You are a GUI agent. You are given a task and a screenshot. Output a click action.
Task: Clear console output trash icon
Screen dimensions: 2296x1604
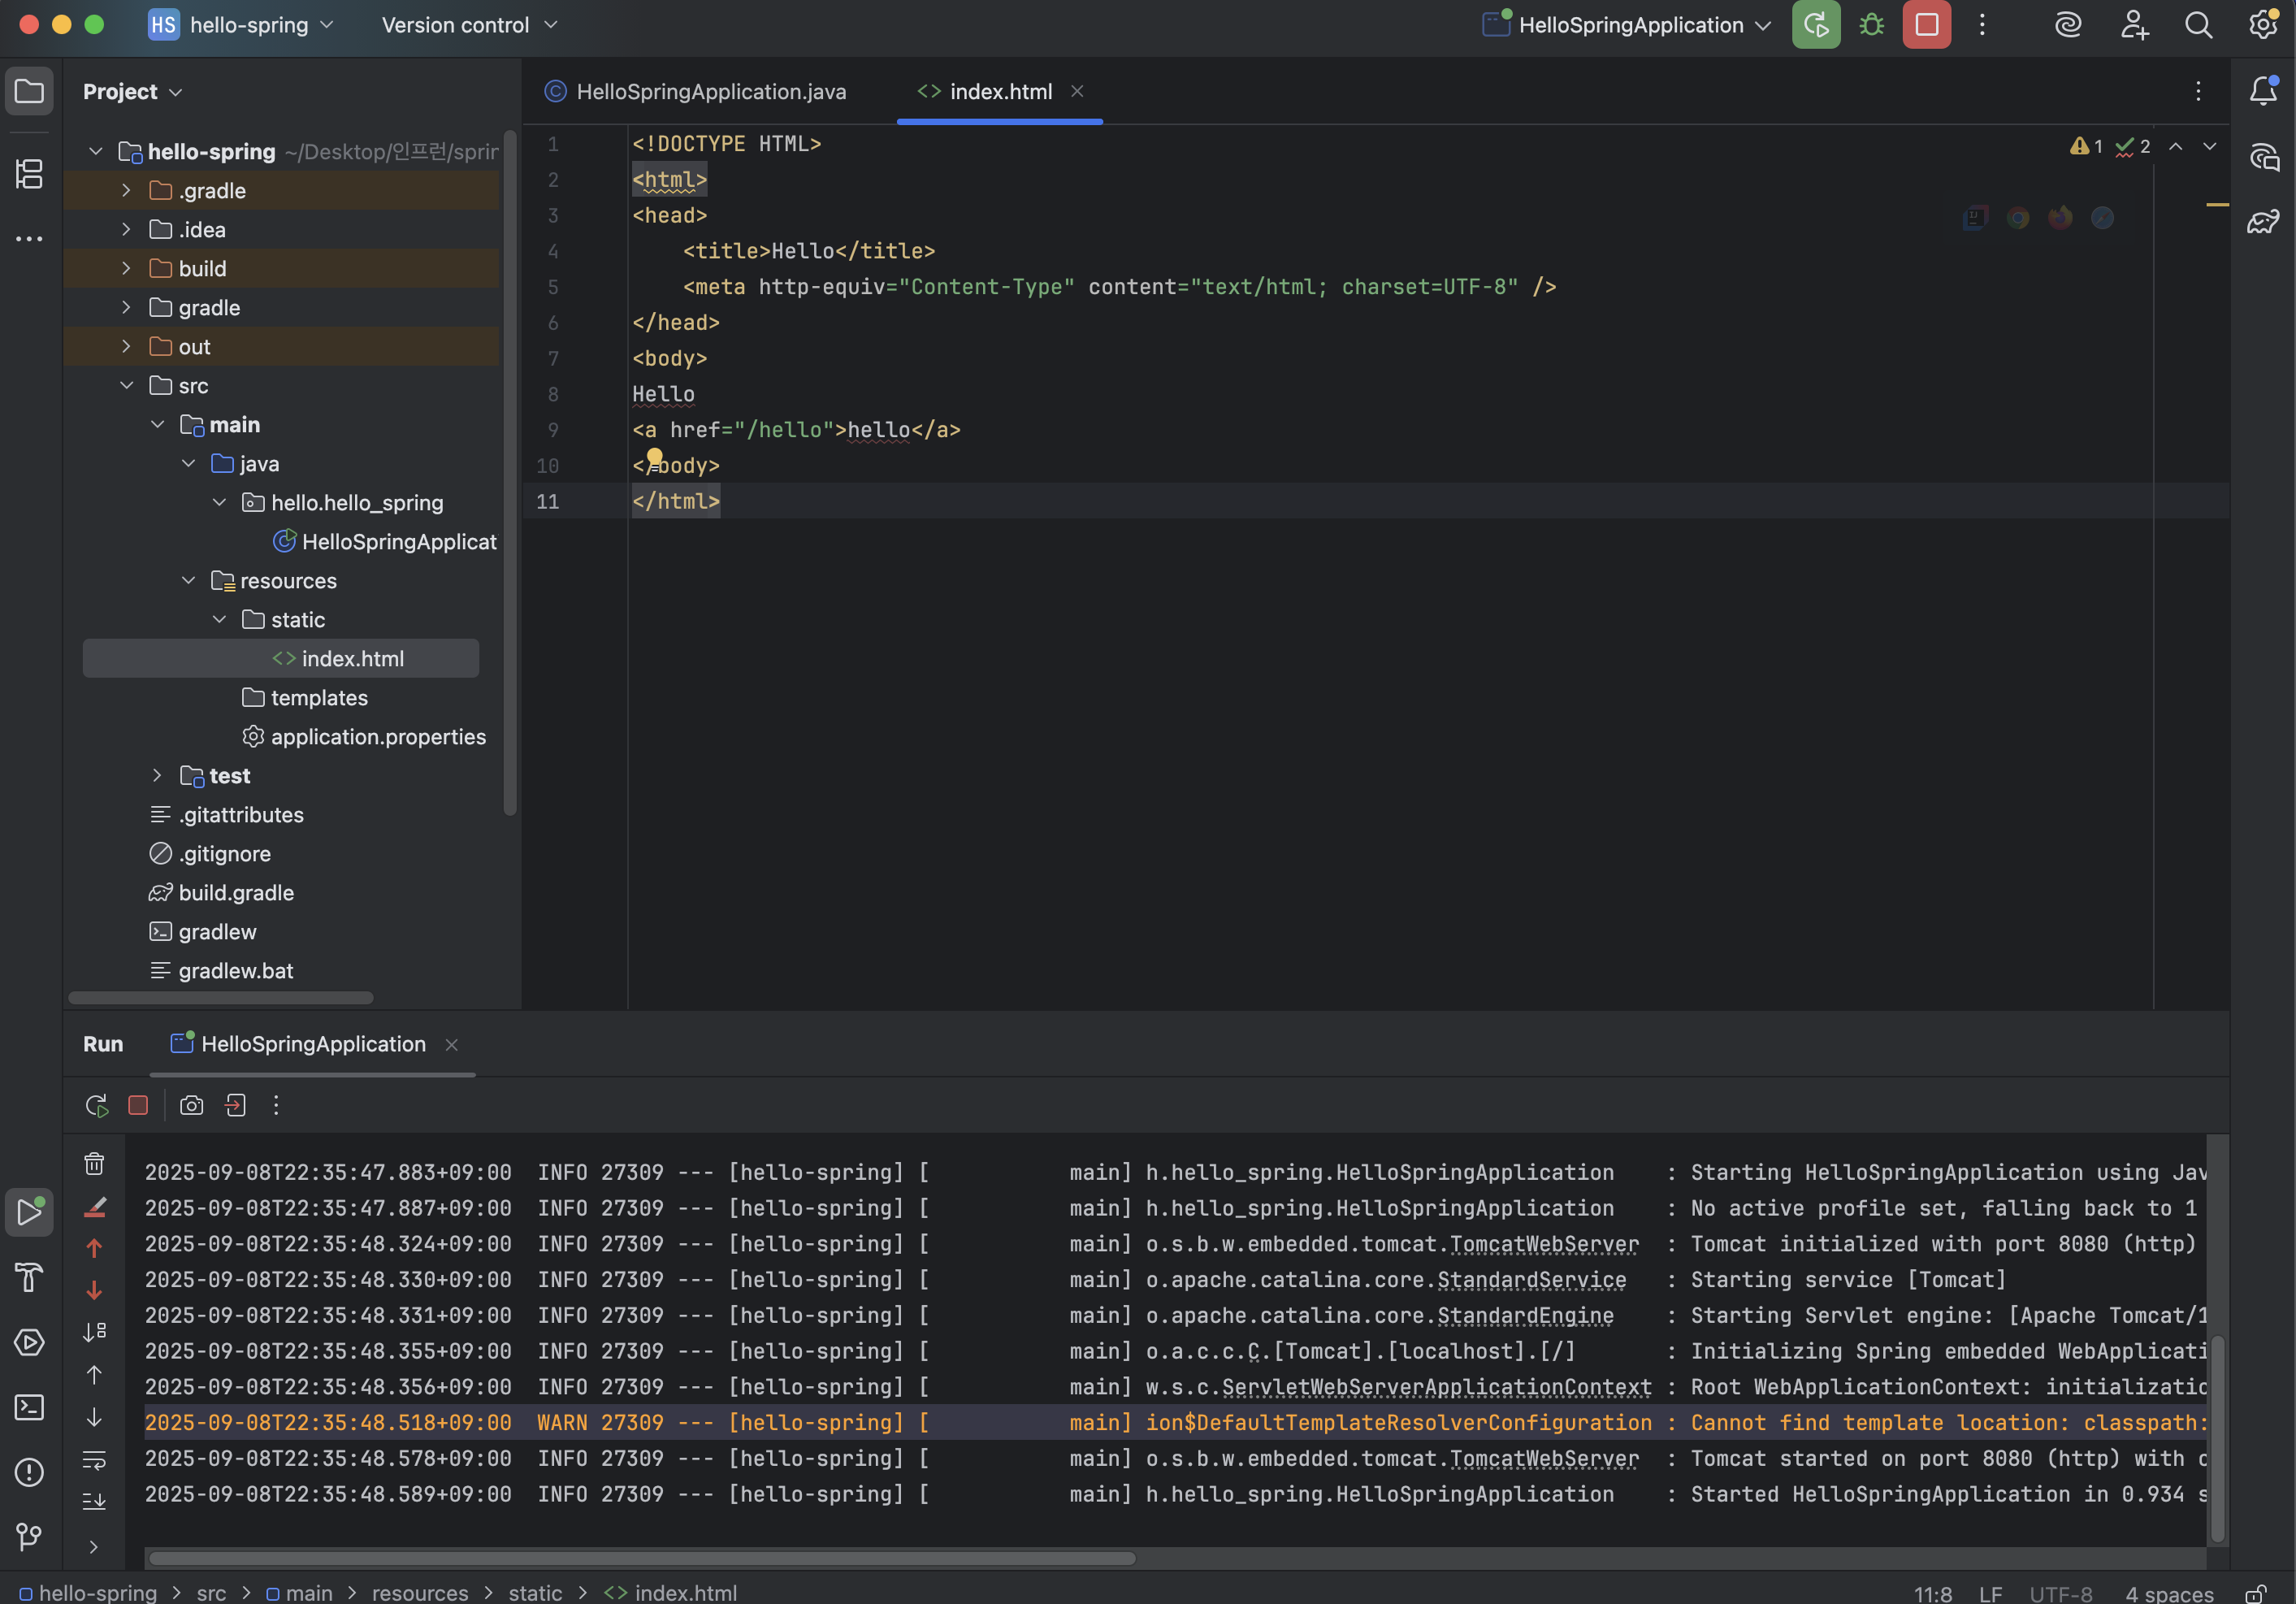(94, 1164)
